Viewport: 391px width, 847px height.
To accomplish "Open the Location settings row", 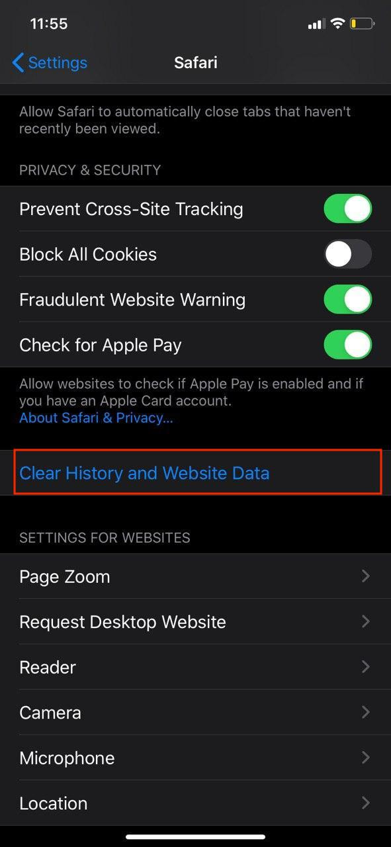I will [x=195, y=803].
